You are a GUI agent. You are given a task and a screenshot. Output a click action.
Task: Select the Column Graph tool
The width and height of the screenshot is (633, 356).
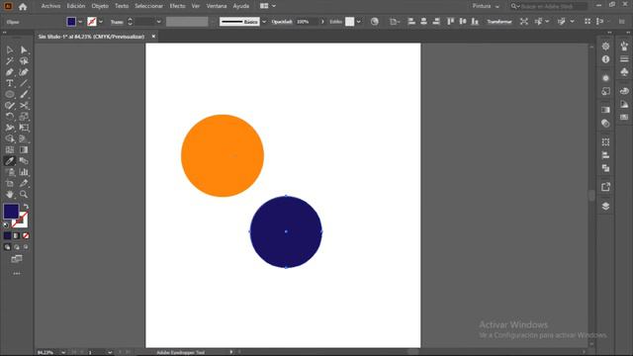point(24,172)
